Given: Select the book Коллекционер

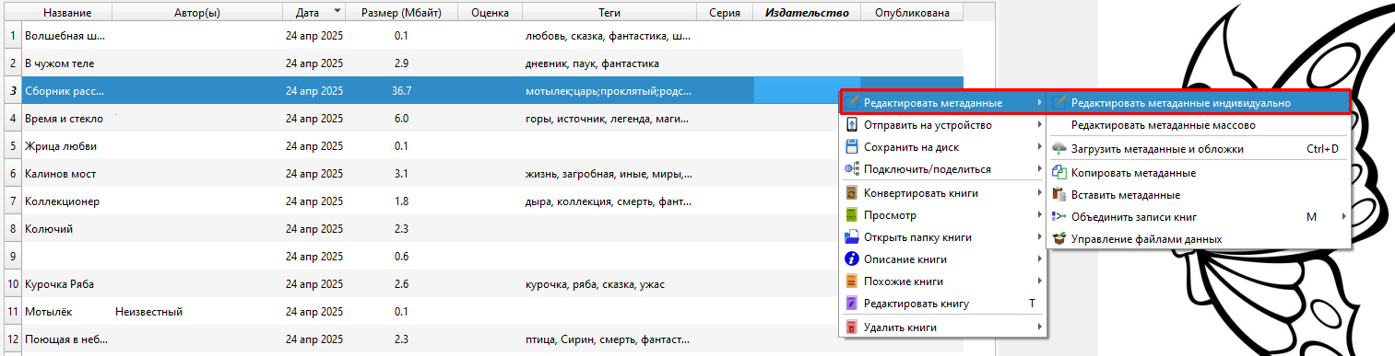Looking at the screenshot, I should pyautogui.click(x=62, y=201).
